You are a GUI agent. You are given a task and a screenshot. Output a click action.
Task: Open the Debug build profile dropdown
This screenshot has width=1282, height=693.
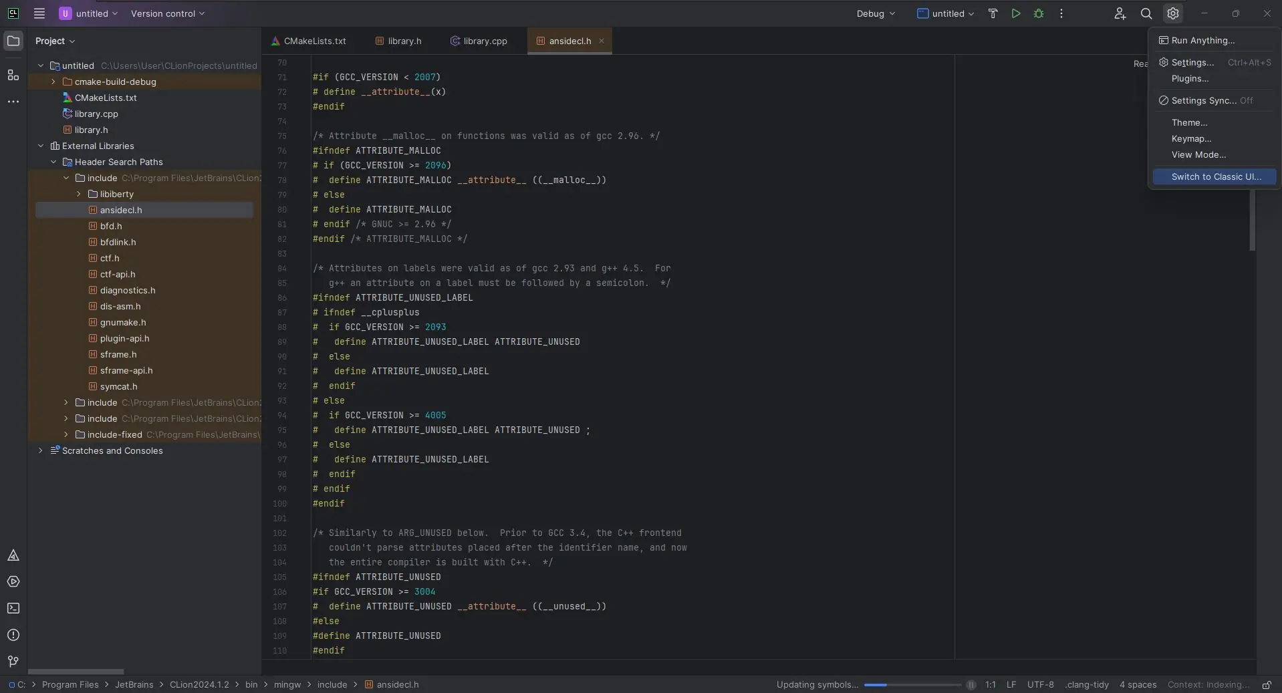coord(875,13)
